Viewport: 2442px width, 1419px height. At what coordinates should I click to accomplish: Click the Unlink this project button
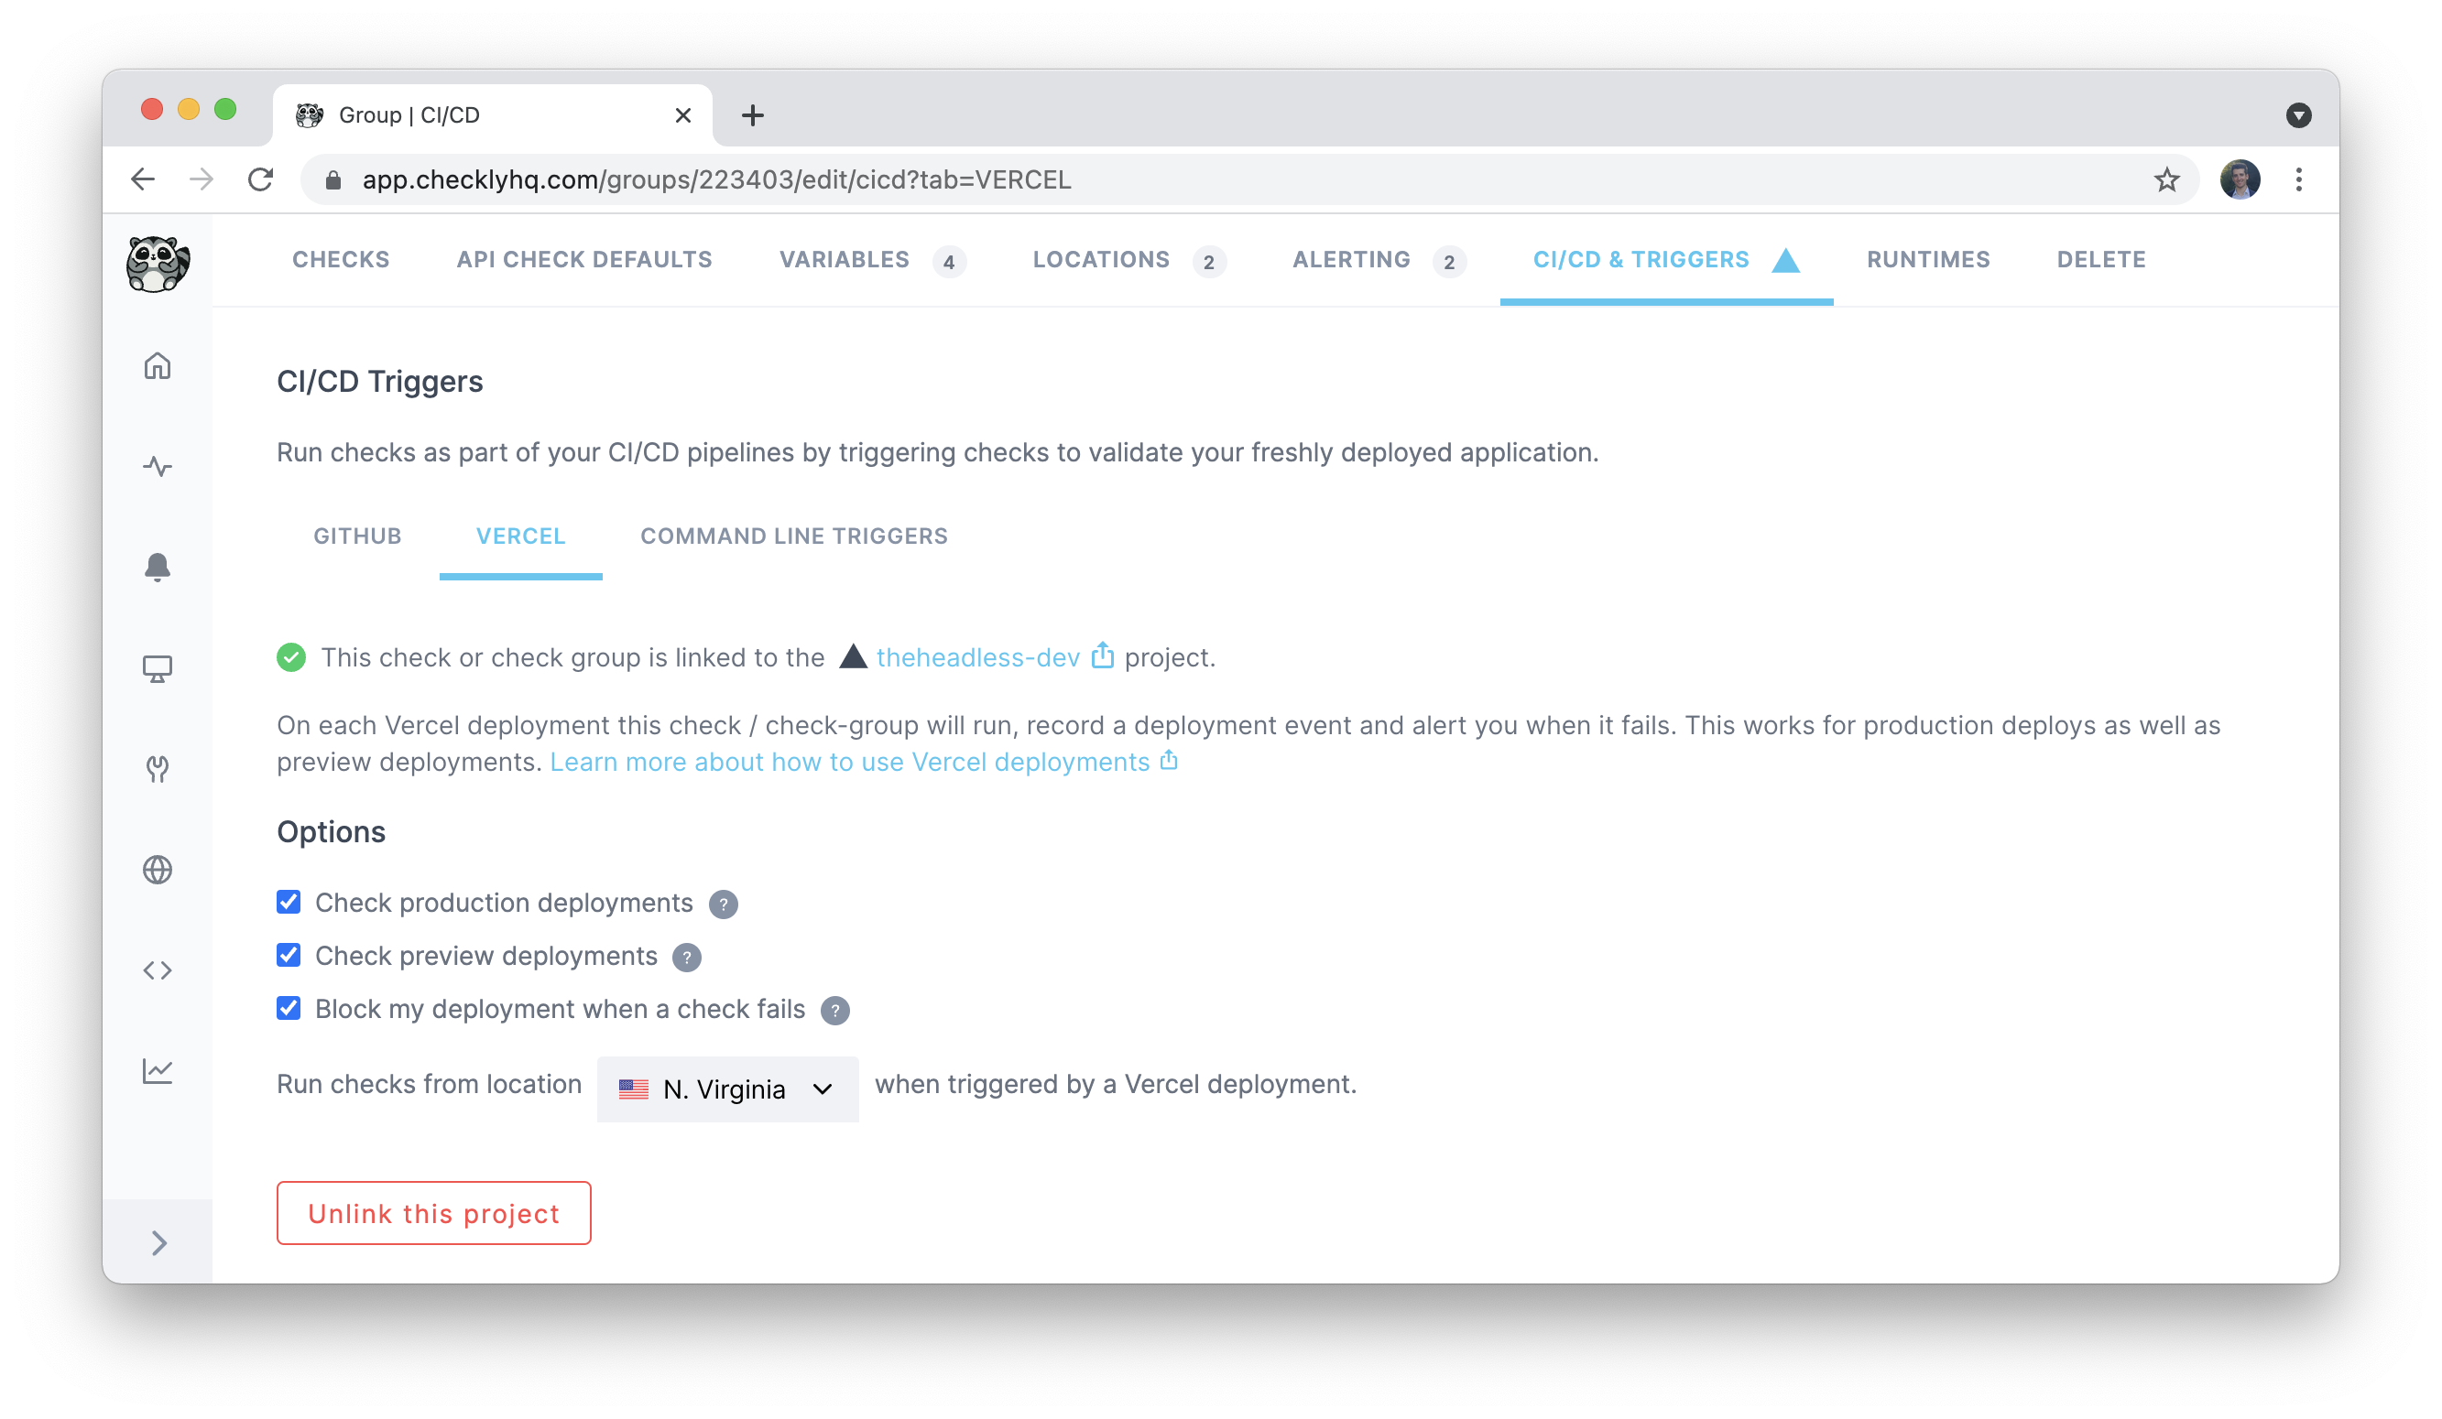click(432, 1213)
